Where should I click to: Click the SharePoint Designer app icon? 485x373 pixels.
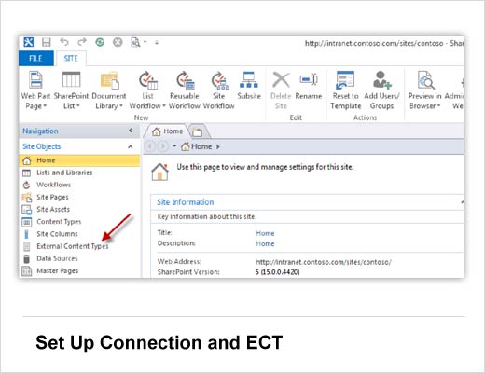(28, 42)
